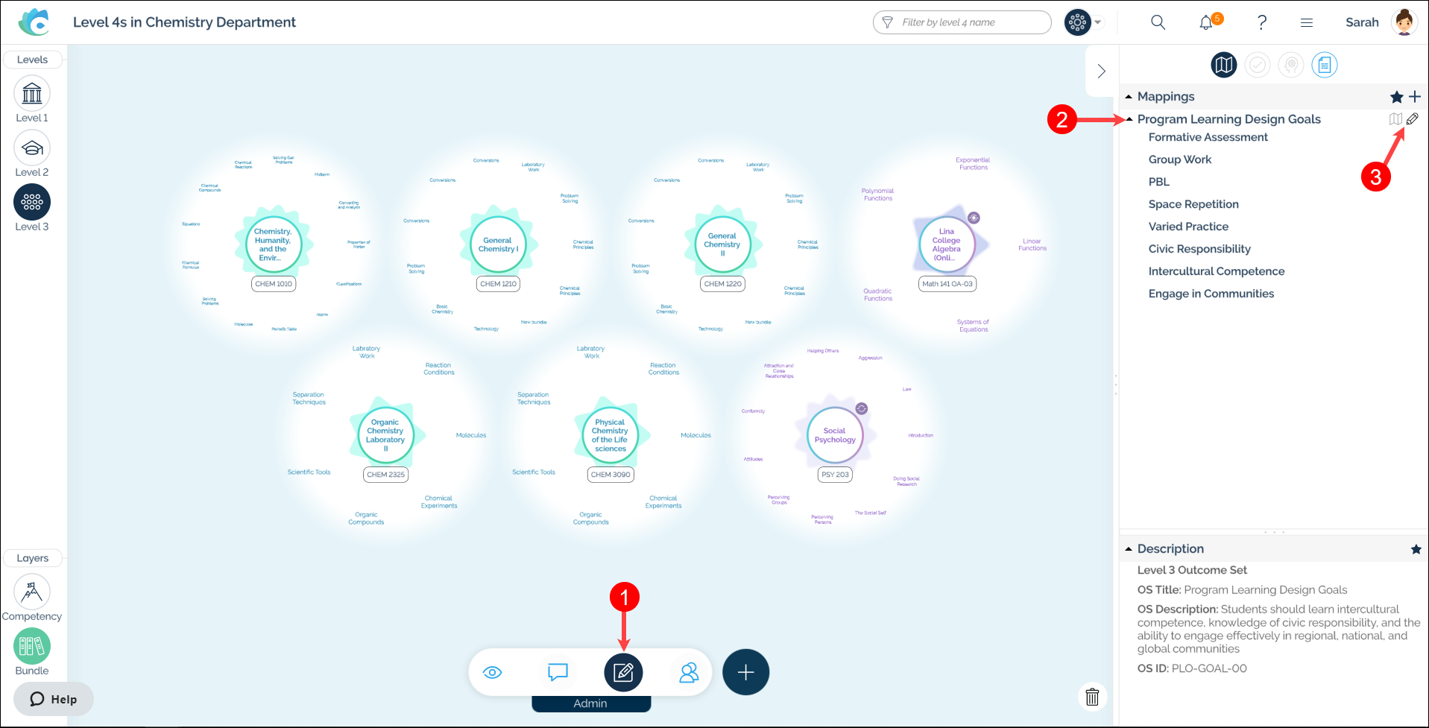Viewport: 1429px width, 728px height.
Task: Select the Intercultural Competence mapping
Action: (1216, 271)
